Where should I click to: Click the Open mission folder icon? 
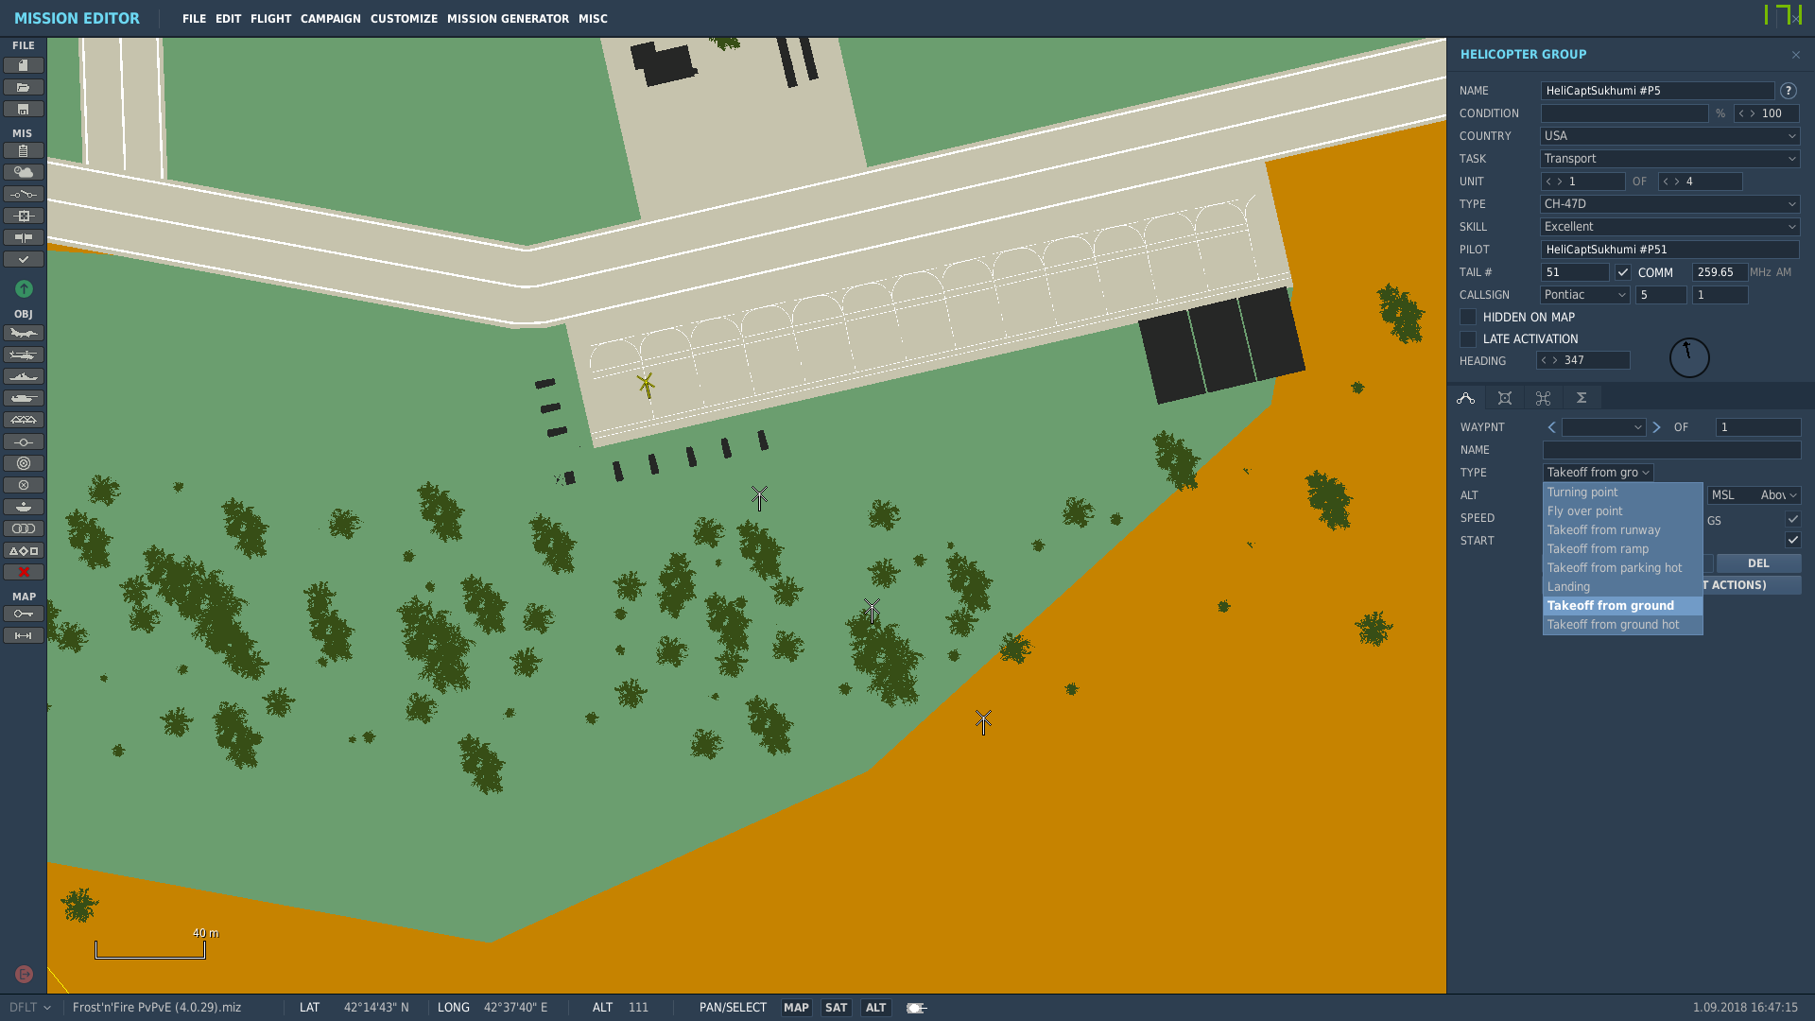pyautogui.click(x=24, y=87)
